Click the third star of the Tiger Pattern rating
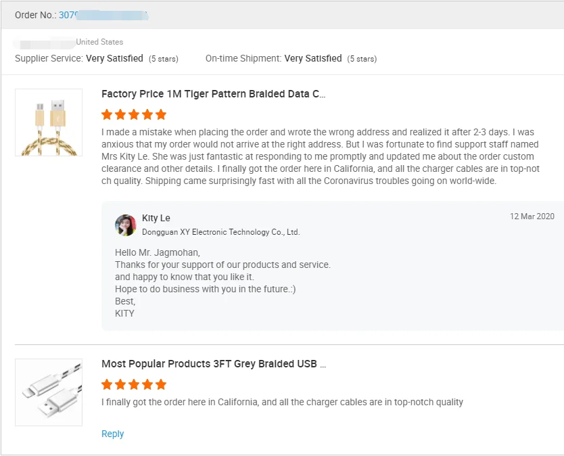This screenshot has height=456, width=564. click(x=133, y=114)
